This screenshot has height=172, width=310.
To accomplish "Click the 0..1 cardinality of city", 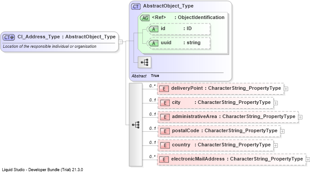I will pyautogui.click(x=153, y=100).
